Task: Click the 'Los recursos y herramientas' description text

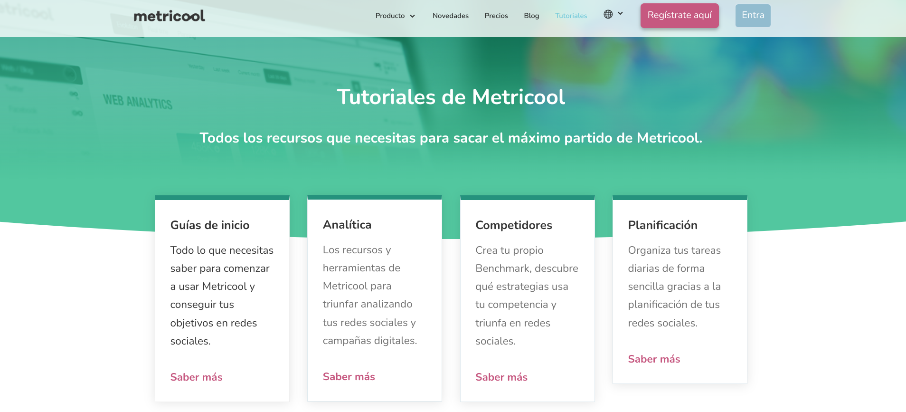Action: pos(370,295)
